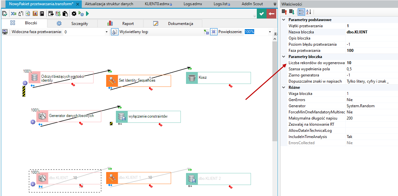Click the green properties sort-down arrow icon

(291, 12)
